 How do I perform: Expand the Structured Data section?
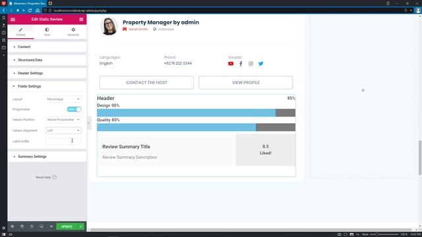pyautogui.click(x=47, y=60)
